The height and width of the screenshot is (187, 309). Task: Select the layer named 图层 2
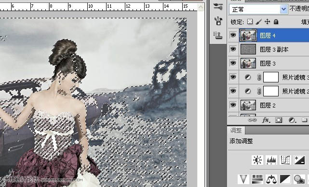coord(268,106)
